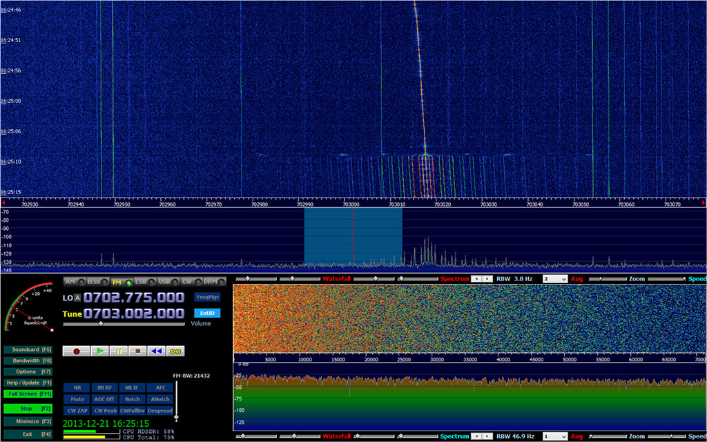Decrease upper spectrum RBW with left arrow
The width and height of the screenshot is (707, 442).
[x=476, y=279]
